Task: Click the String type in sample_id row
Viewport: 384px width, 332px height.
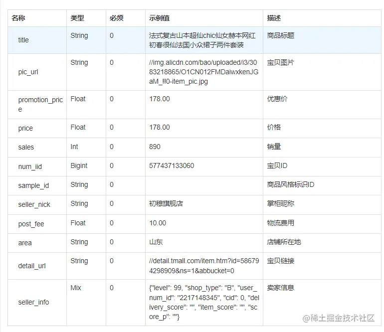Action: point(79,185)
